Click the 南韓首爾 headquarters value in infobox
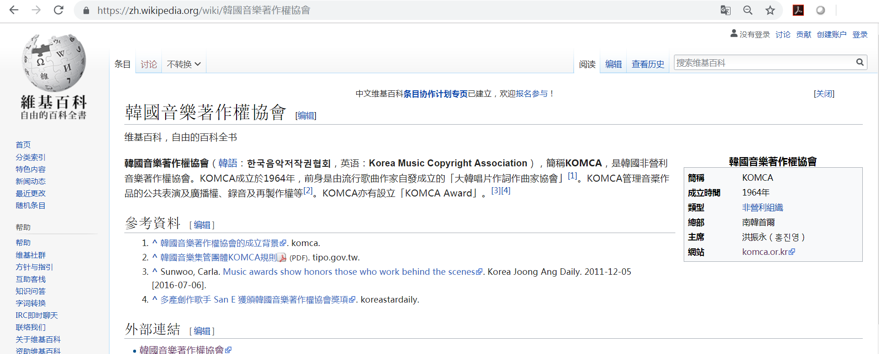Viewport: 879px width, 354px height. coord(758,222)
